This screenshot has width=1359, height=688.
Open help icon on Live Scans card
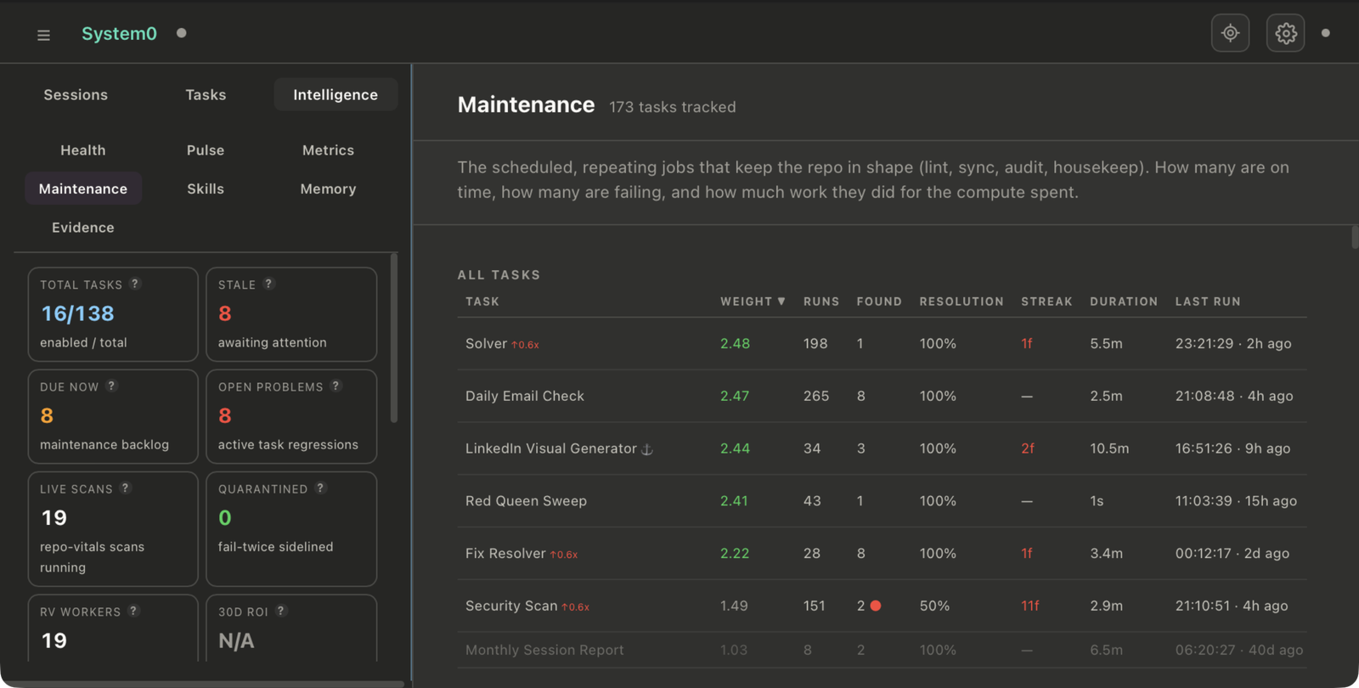pos(125,488)
